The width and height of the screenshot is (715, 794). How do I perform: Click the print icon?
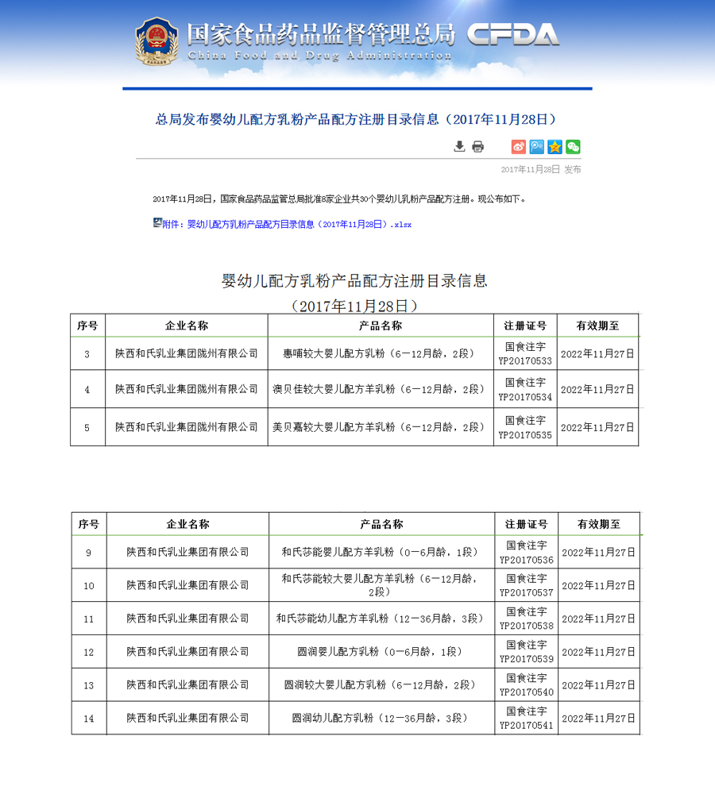pos(477,147)
